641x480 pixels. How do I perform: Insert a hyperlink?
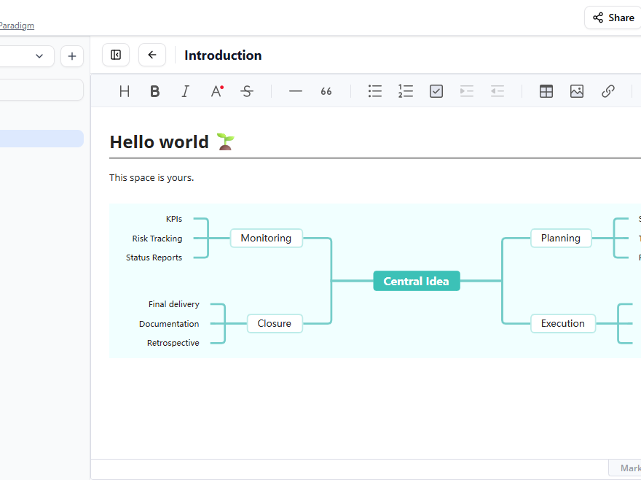(x=608, y=90)
